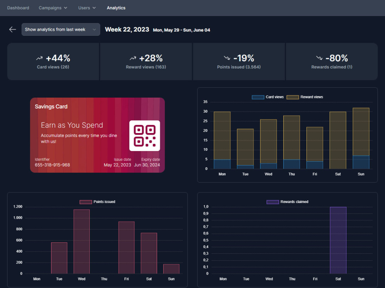Toggle the Rewards claimed legend swatch
This screenshot has height=288, width=385.
coord(273,202)
